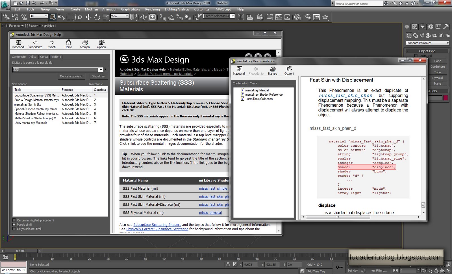Open the Render Setup teapot icon
Image resolution: width=452 pixels, height=274 pixels.
308,17
